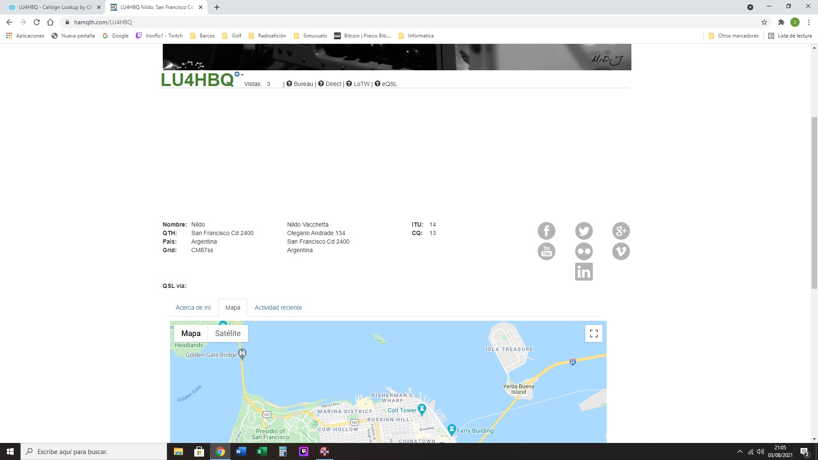The image size is (818, 460).
Task: Click the Windows taskbar search box
Action: point(94,451)
